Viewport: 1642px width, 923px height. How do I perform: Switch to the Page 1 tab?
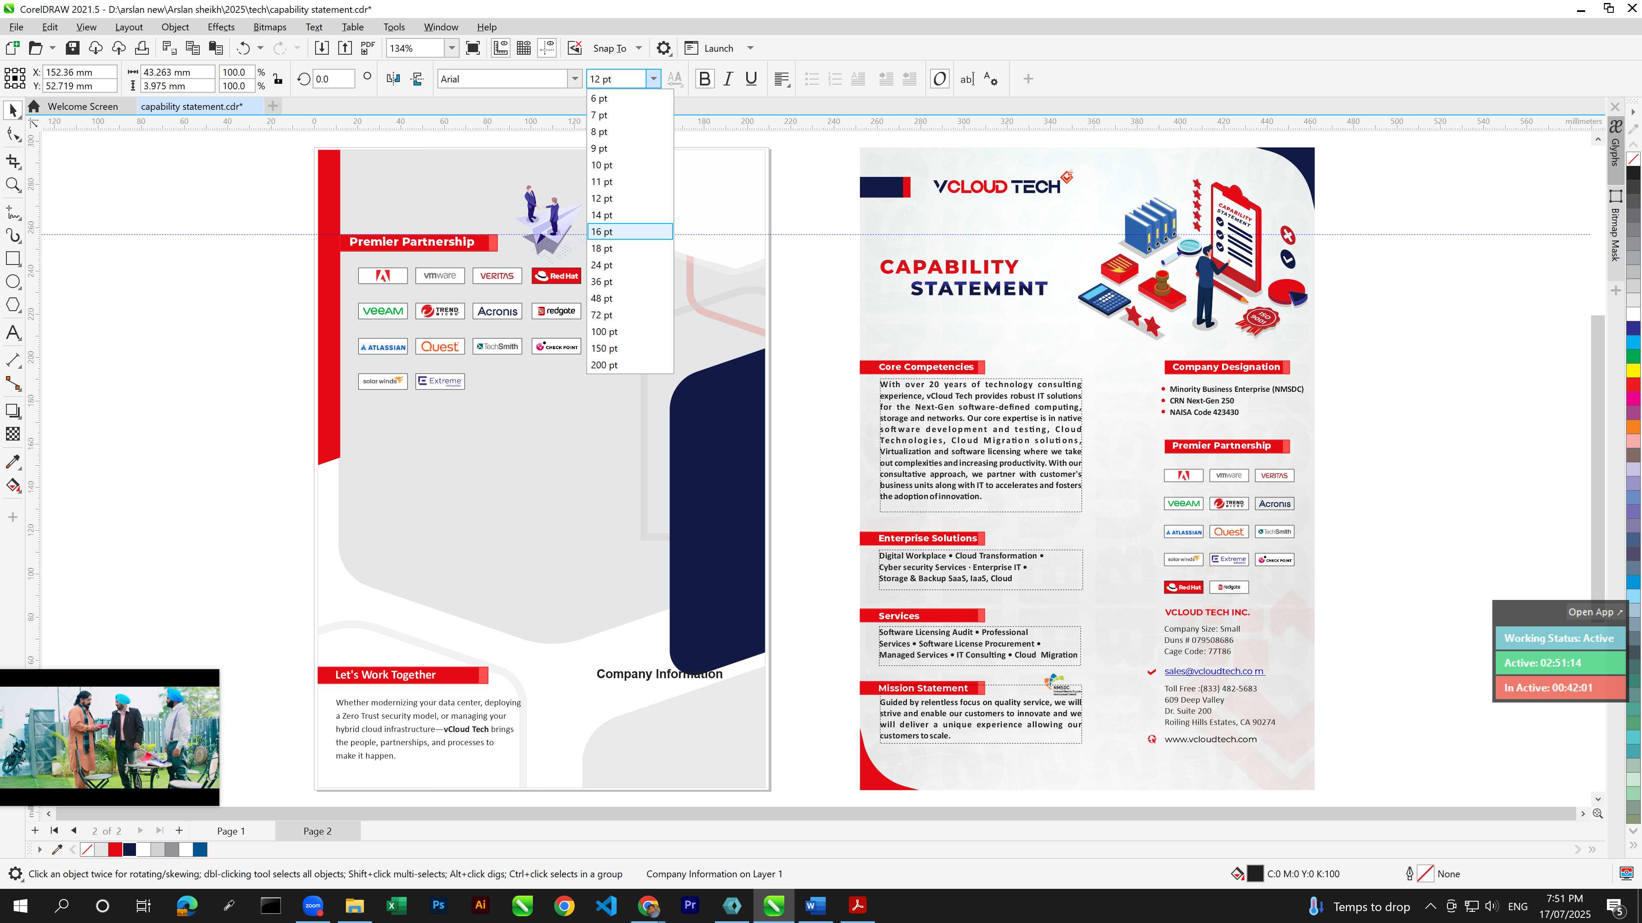coord(231,831)
